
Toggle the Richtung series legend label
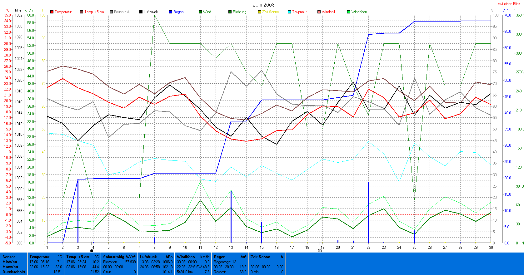pyautogui.click(x=239, y=12)
